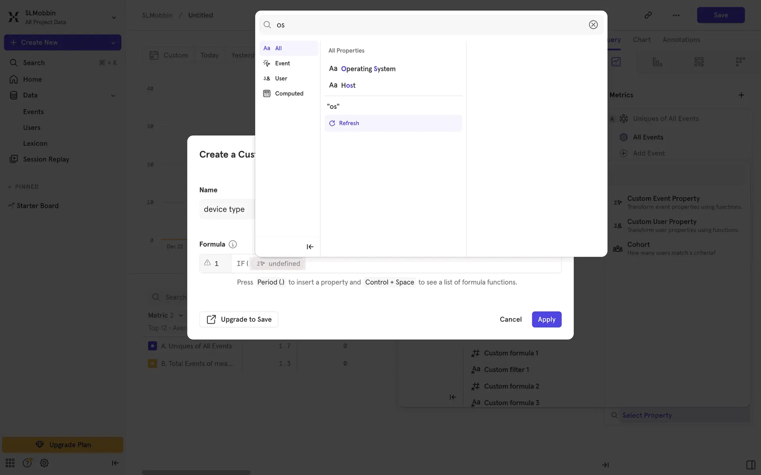Expand the SLMobbin project switcher
The image size is (761, 475).
[x=113, y=17]
